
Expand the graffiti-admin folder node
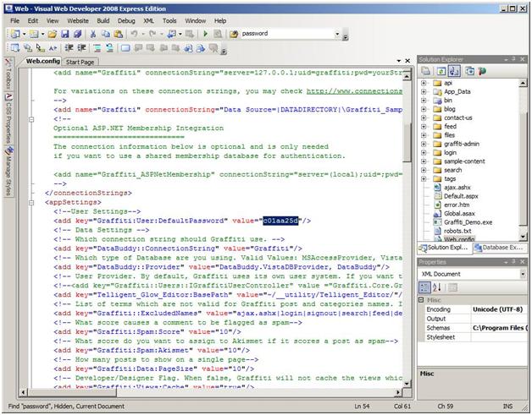[424, 144]
